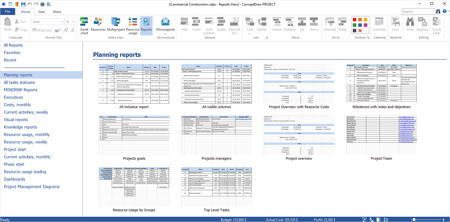Select the red marker color
Screen dimensions: 450x222
click(x=355, y=20)
